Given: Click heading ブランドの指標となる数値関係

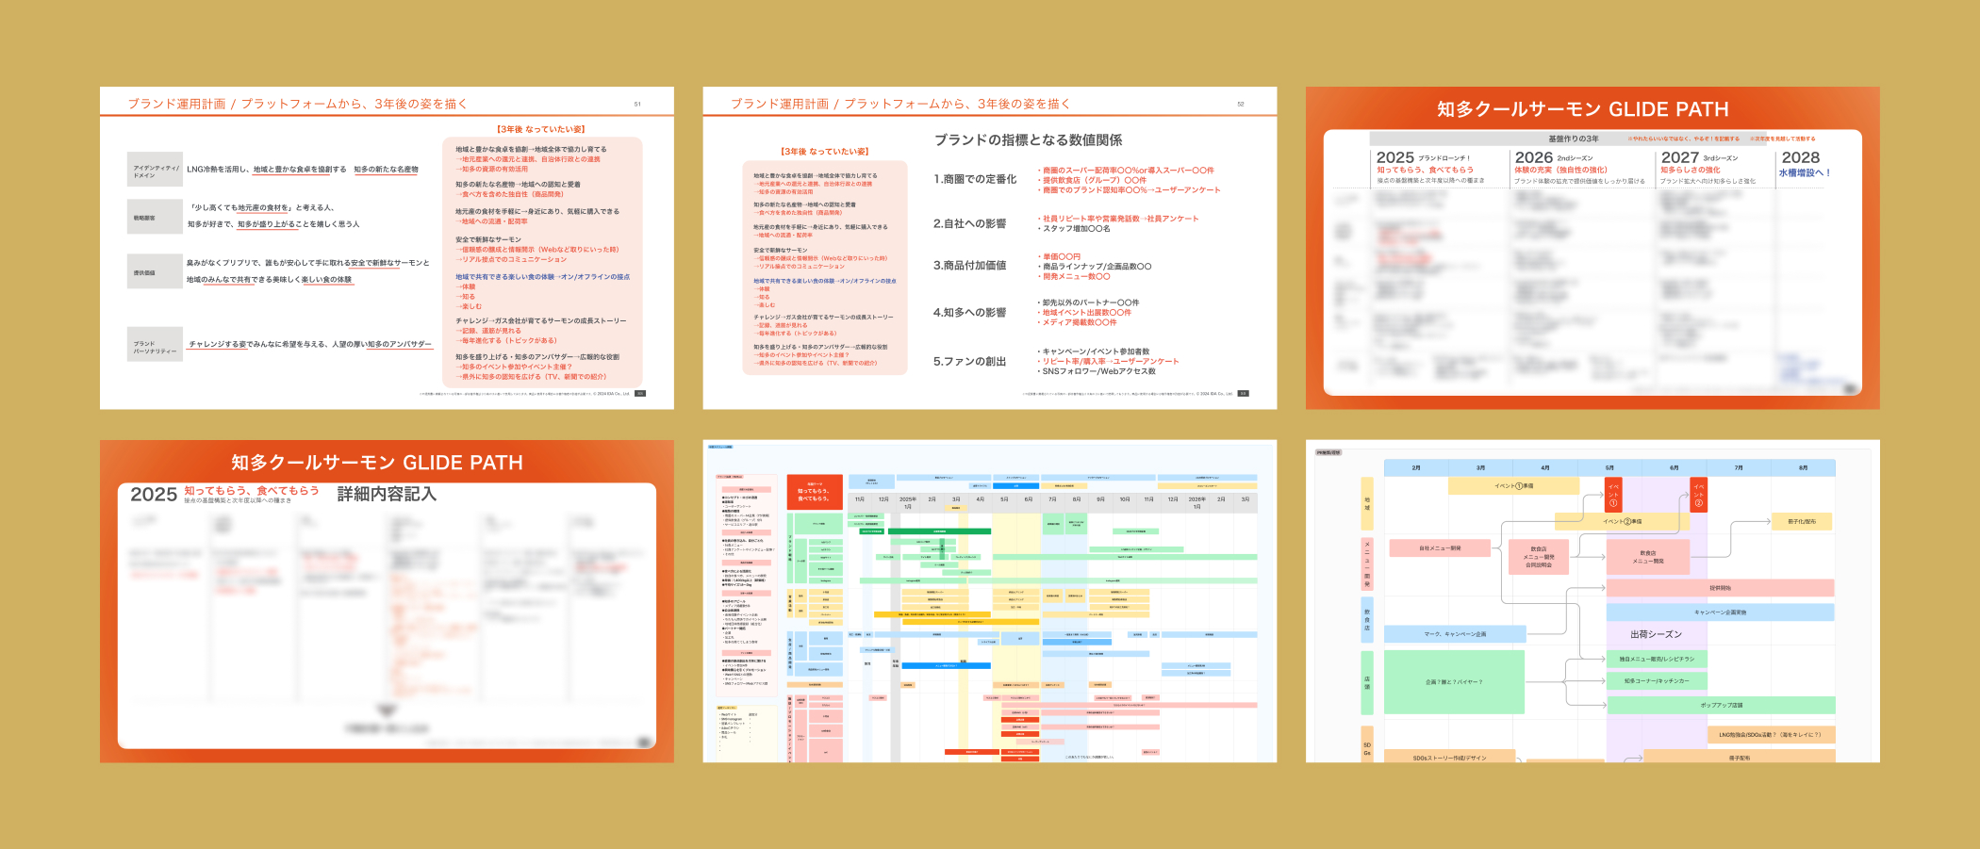Looking at the screenshot, I should tap(1028, 139).
